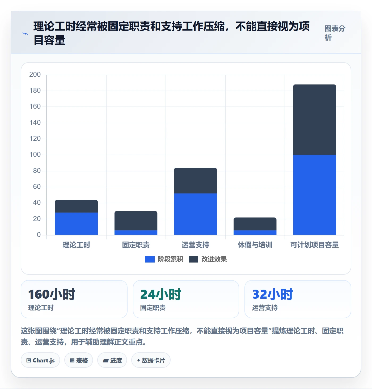Click the Chart.js tag button
The width and height of the screenshot is (372, 389).
coord(40,360)
